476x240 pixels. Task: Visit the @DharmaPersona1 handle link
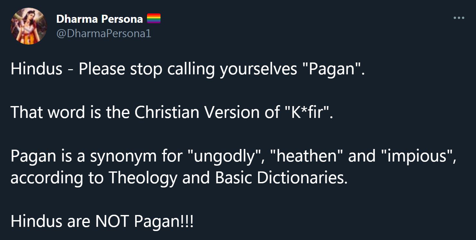coord(104,33)
